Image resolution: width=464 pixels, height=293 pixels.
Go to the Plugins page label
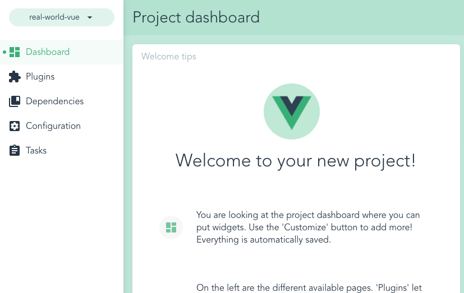pos(40,77)
